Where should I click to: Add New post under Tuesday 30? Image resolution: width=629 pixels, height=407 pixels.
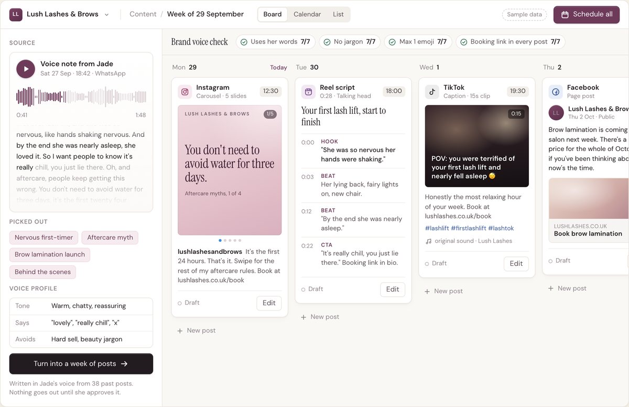pyautogui.click(x=320, y=317)
